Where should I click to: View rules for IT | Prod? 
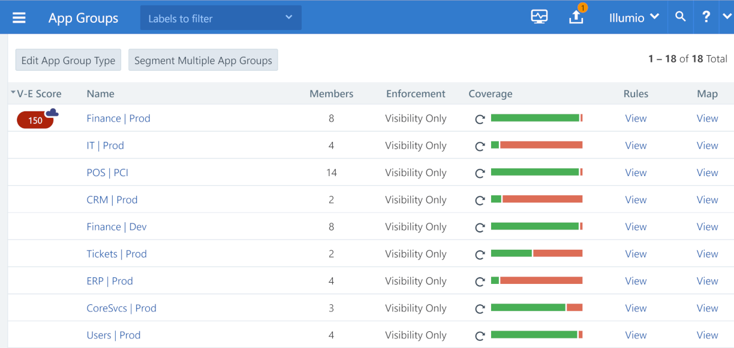pos(636,145)
